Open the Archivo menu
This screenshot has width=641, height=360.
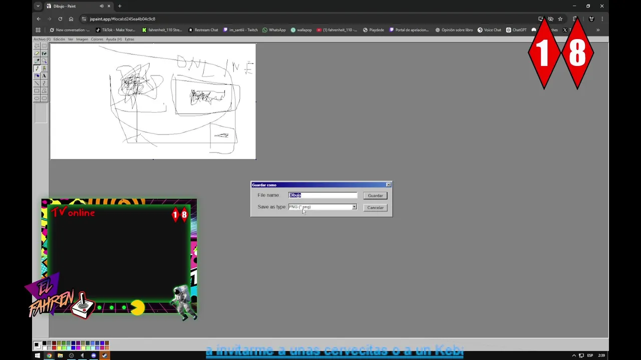(42, 39)
